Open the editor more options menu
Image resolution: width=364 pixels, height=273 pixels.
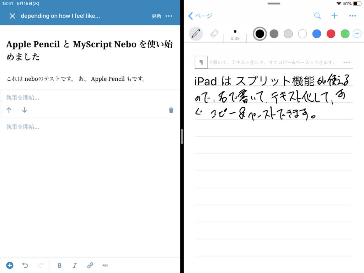tap(169, 16)
